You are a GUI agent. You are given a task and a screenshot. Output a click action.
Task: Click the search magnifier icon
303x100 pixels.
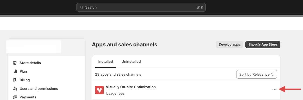[81, 7]
